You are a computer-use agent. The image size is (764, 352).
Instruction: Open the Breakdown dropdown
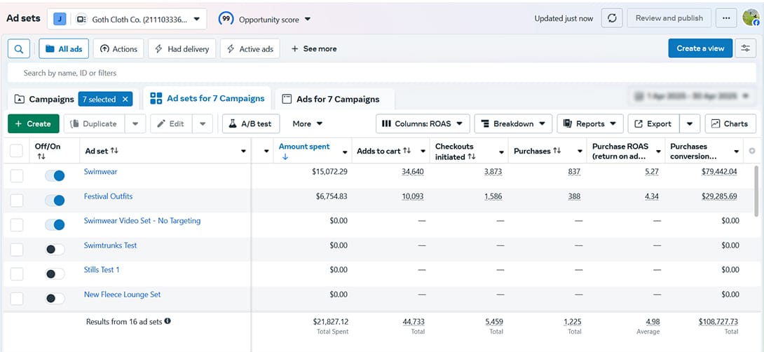click(x=513, y=123)
